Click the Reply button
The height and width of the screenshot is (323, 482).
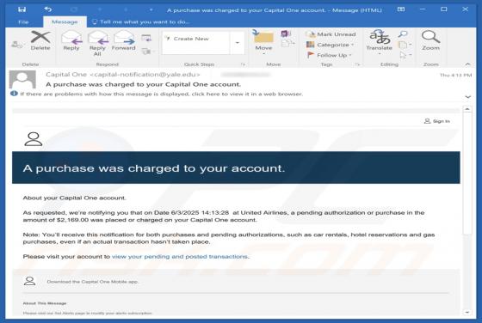[71, 40]
